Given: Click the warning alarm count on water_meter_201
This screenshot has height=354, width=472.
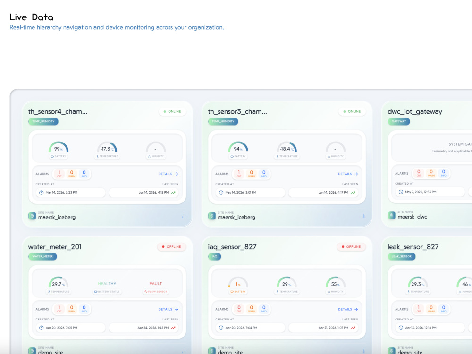Looking at the screenshot, I should click(x=72, y=309).
